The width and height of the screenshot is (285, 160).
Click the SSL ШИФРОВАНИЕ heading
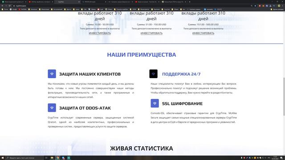tap(182, 104)
